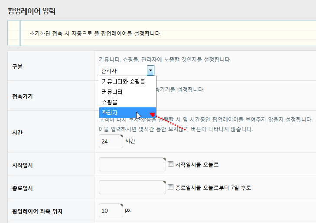The height and width of the screenshot is (223, 316).
Task: Focus the 종료일시 date field
Action: pos(132,187)
